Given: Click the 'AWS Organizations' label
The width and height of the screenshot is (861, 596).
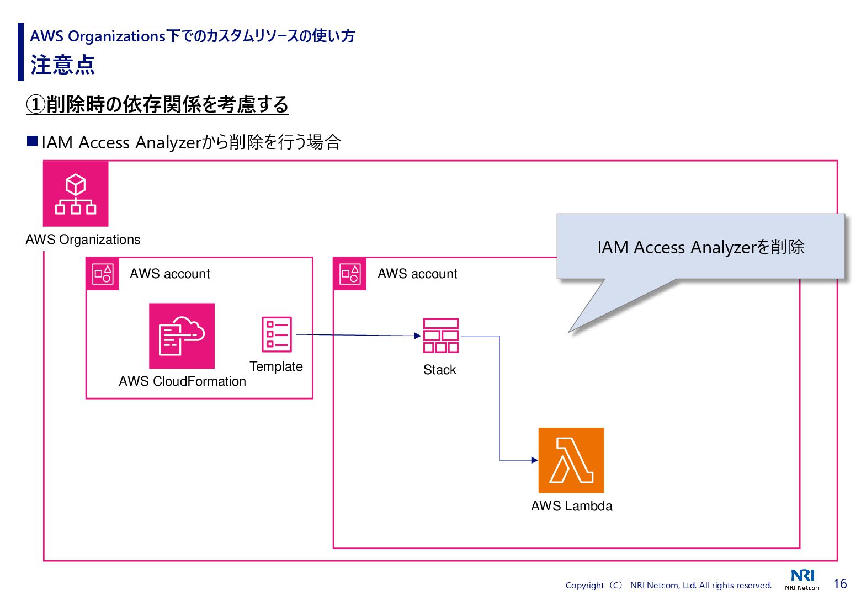Looking at the screenshot, I should click(83, 240).
